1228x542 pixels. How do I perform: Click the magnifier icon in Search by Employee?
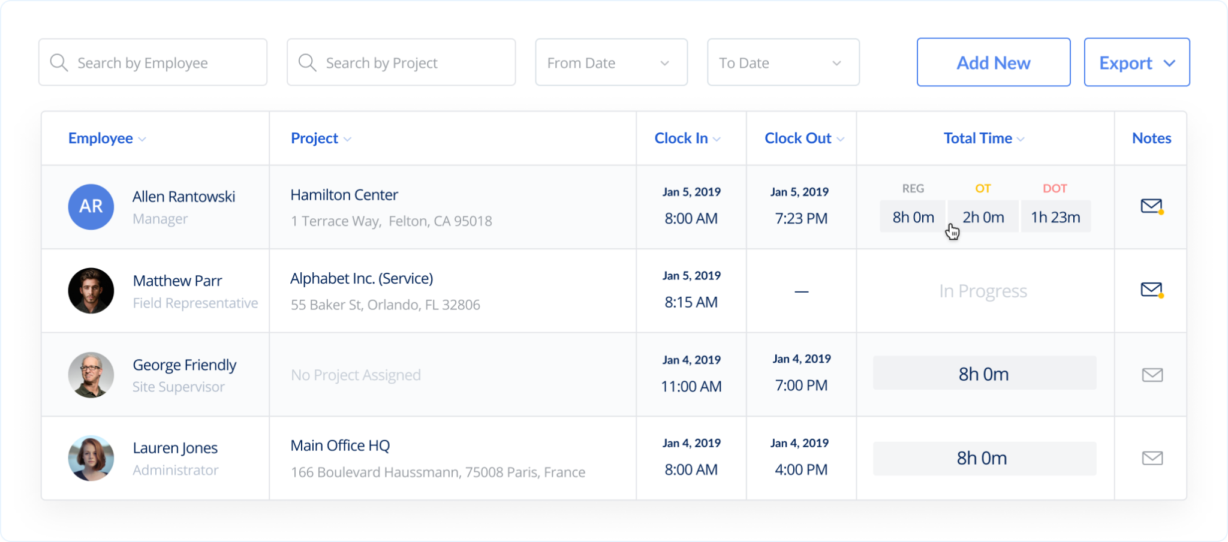pyautogui.click(x=59, y=62)
